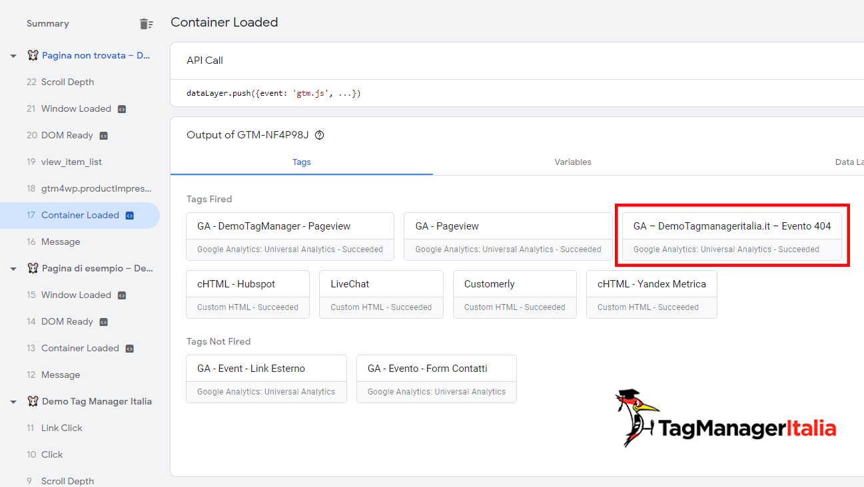Select event 20 DOM Ready
The height and width of the screenshot is (487, 864).
80,135
